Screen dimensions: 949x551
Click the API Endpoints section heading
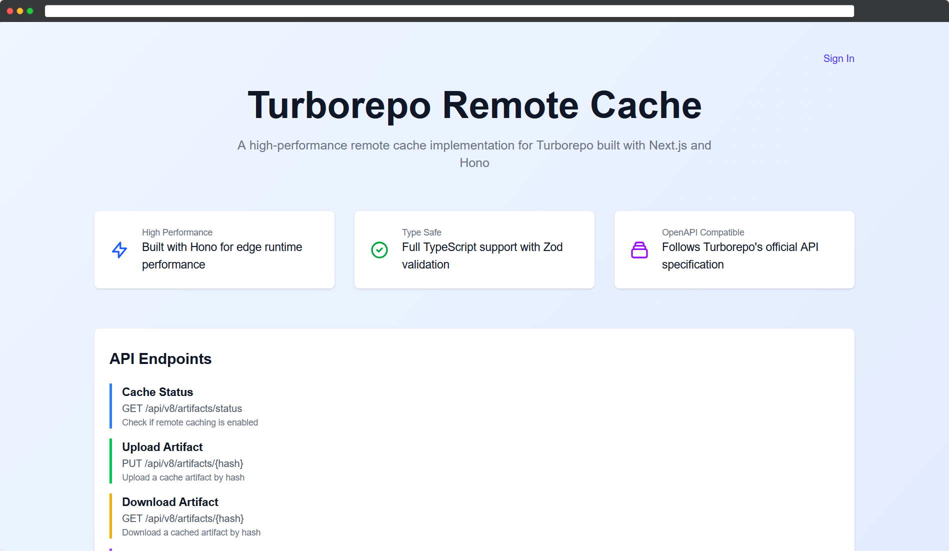tap(160, 359)
